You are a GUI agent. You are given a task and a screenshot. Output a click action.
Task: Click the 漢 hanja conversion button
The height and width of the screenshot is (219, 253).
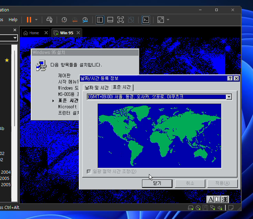[225, 200]
